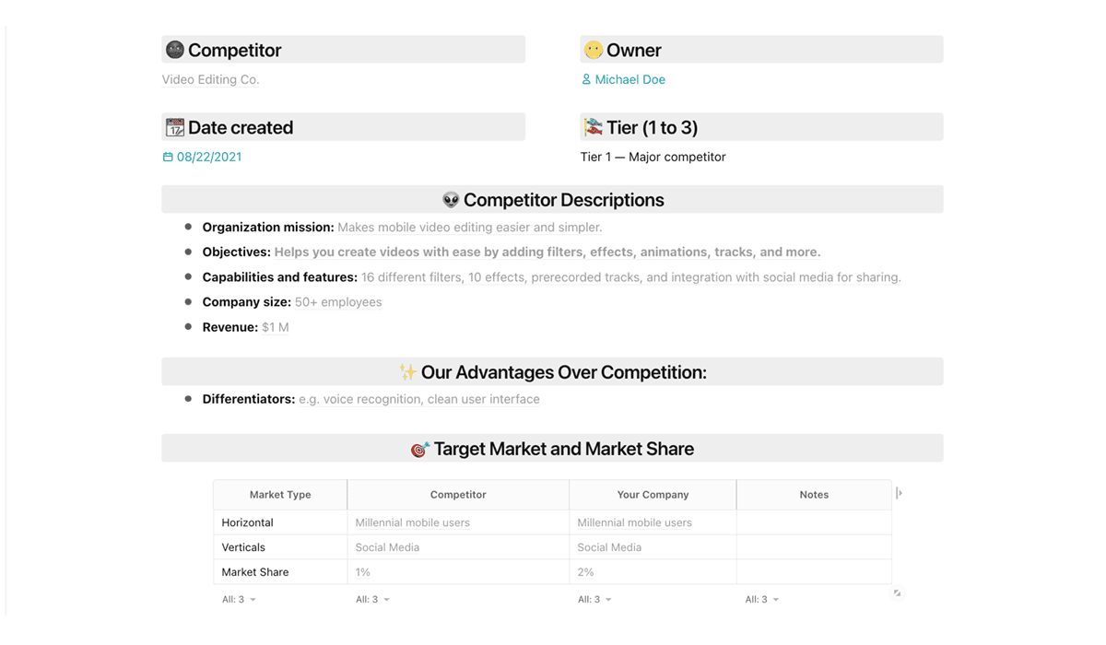Click the calendar emoji beside Date created

pyautogui.click(x=174, y=127)
